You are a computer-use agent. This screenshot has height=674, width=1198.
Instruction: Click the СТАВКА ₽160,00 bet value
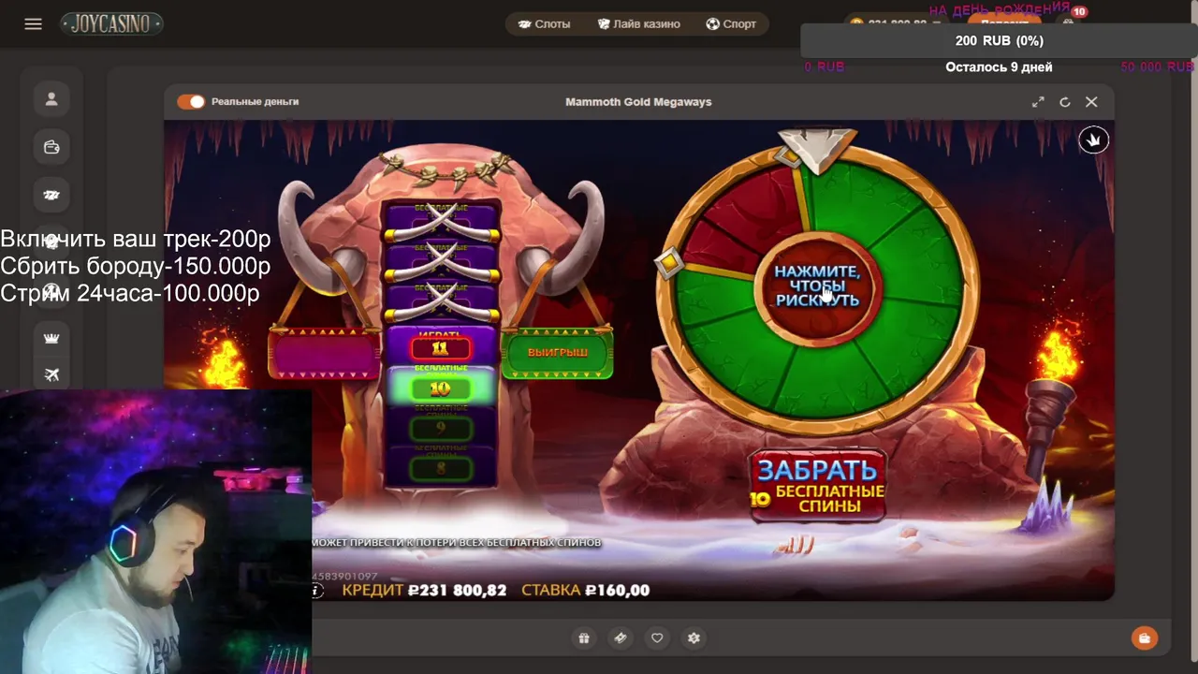(x=585, y=590)
